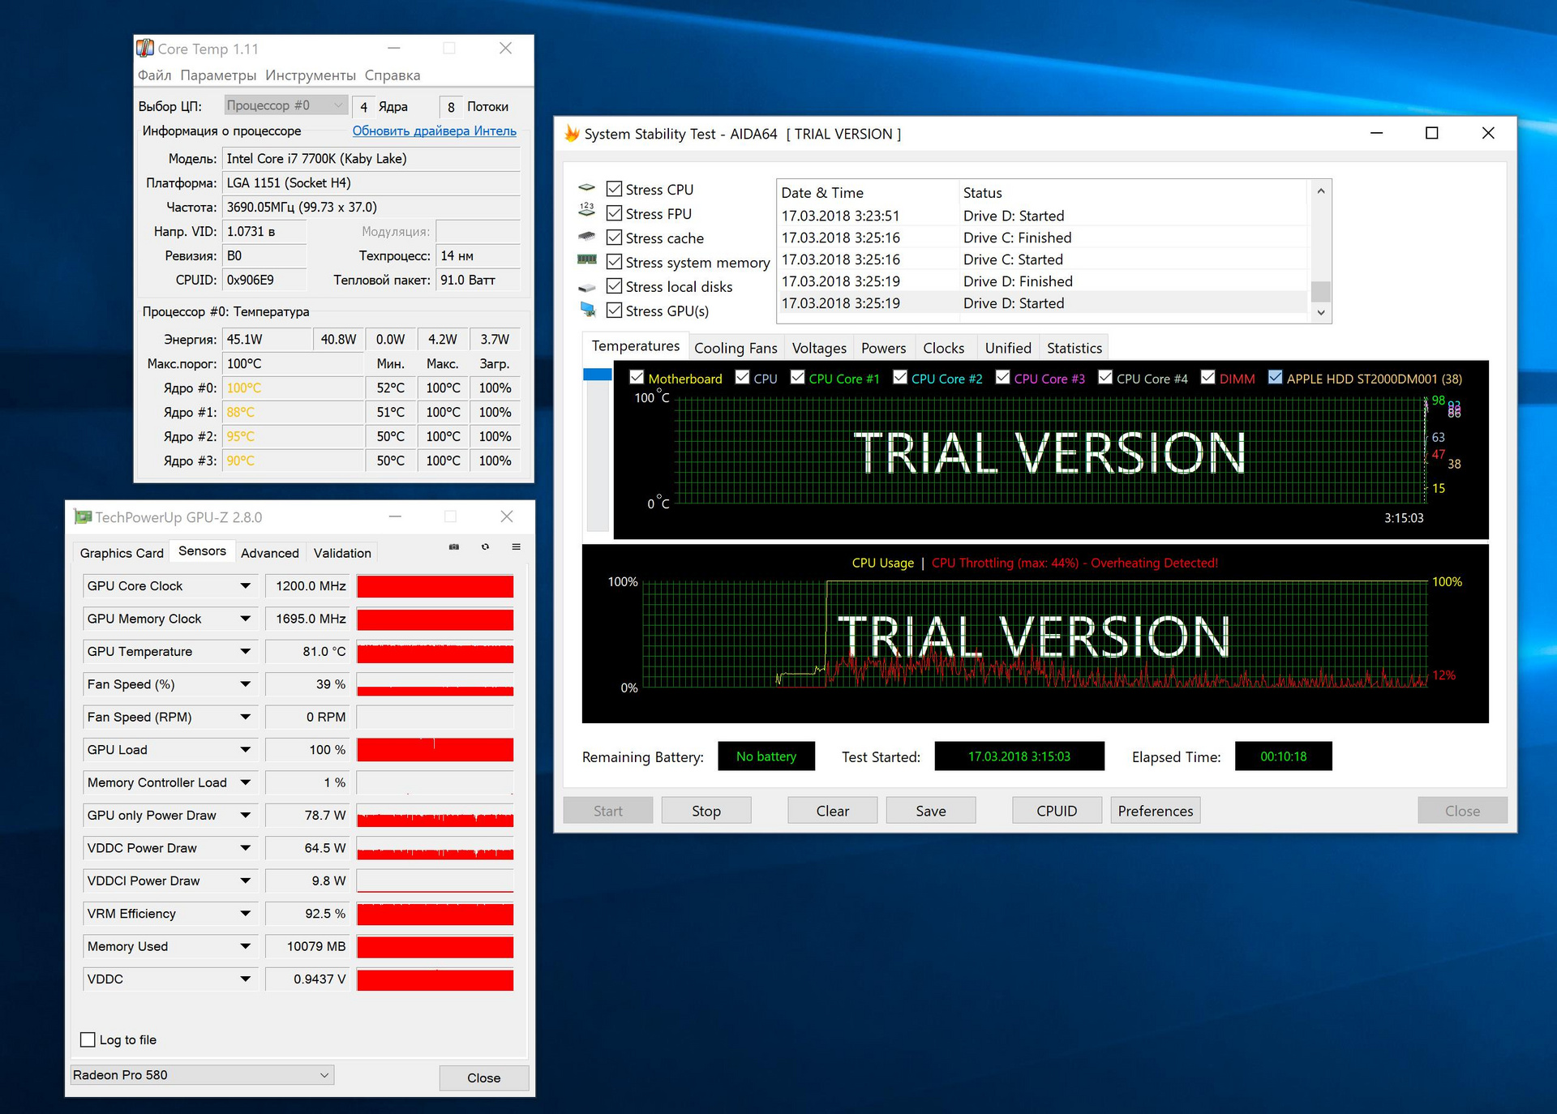Click Save button in AIDA64
Viewport: 1557px width, 1114px height.
tap(931, 811)
